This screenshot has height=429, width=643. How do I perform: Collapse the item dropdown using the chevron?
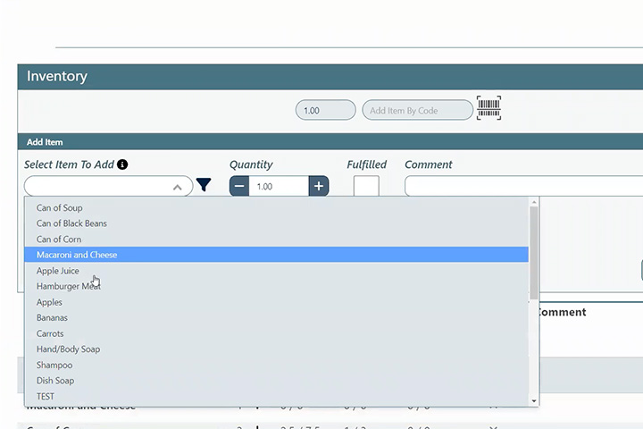(178, 187)
